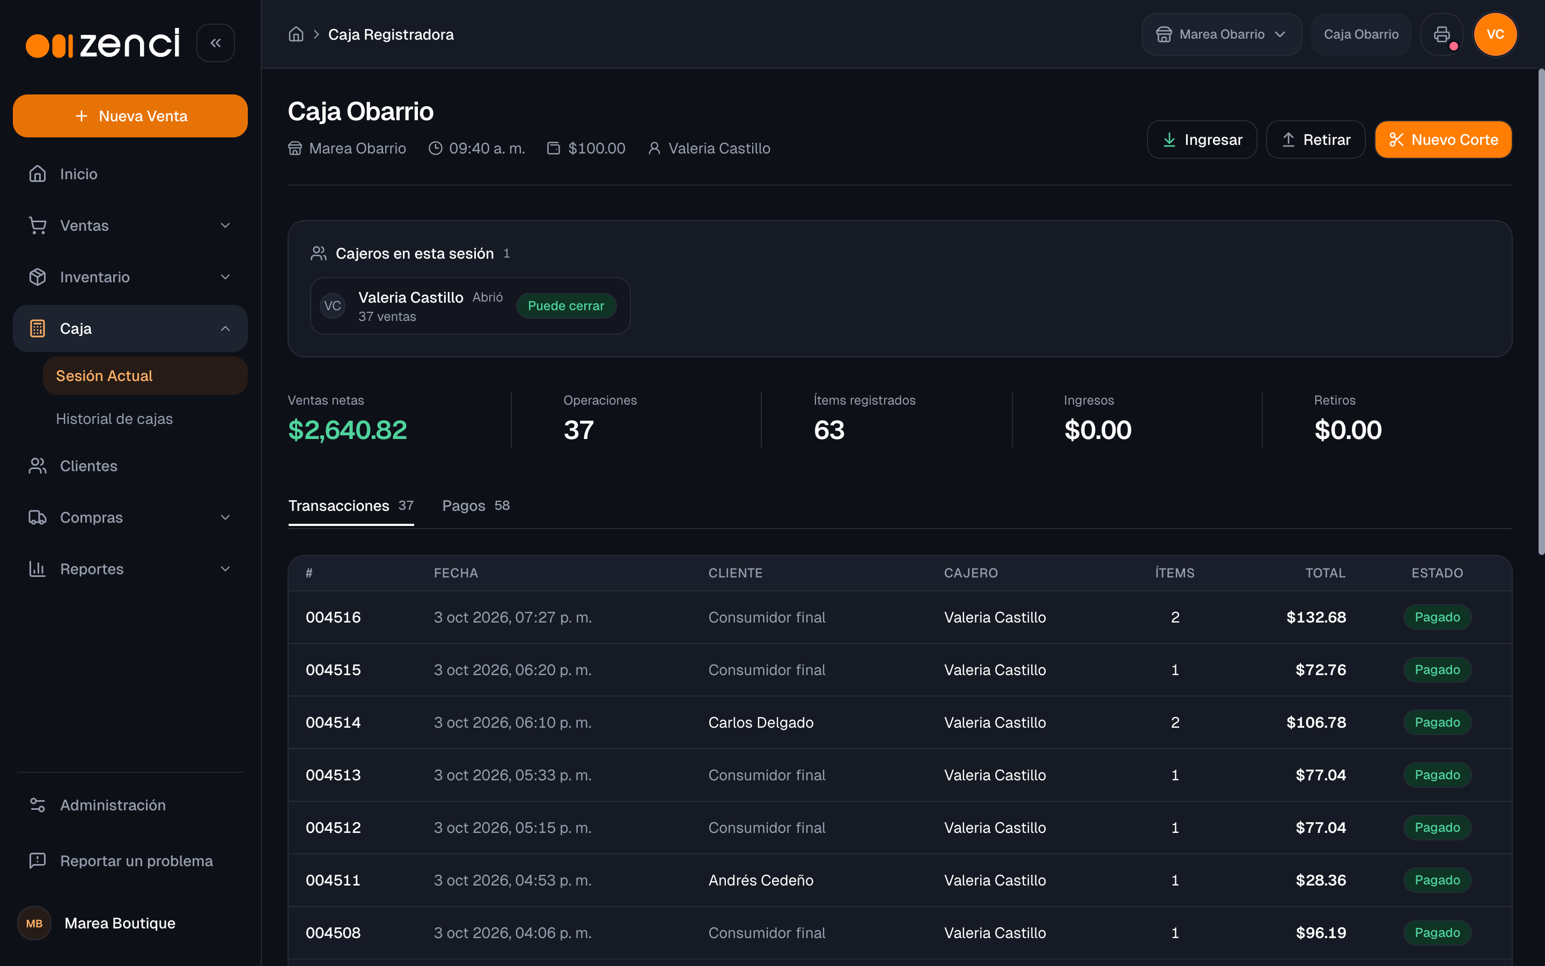Click the Administración sliders icon

[x=38, y=805]
